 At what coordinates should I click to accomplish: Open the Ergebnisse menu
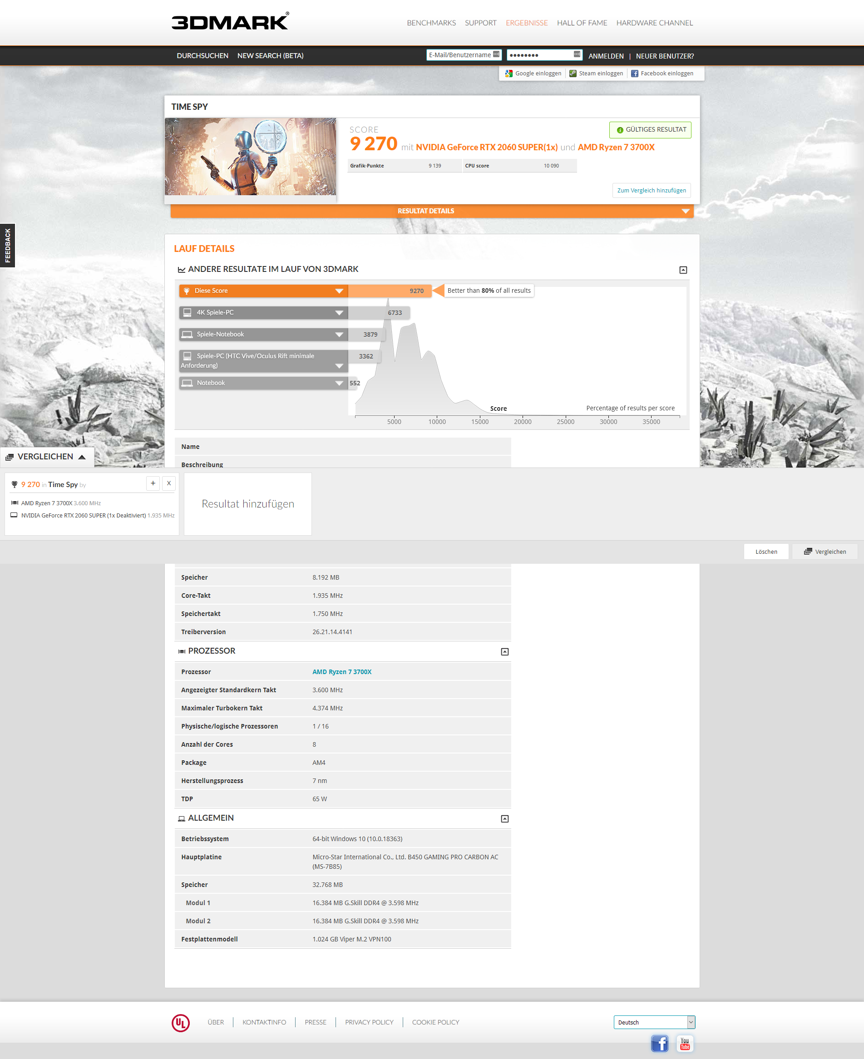point(527,23)
